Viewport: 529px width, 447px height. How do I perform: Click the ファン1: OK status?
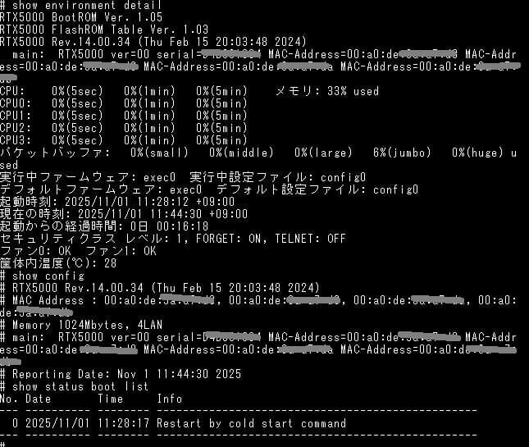click(121, 251)
